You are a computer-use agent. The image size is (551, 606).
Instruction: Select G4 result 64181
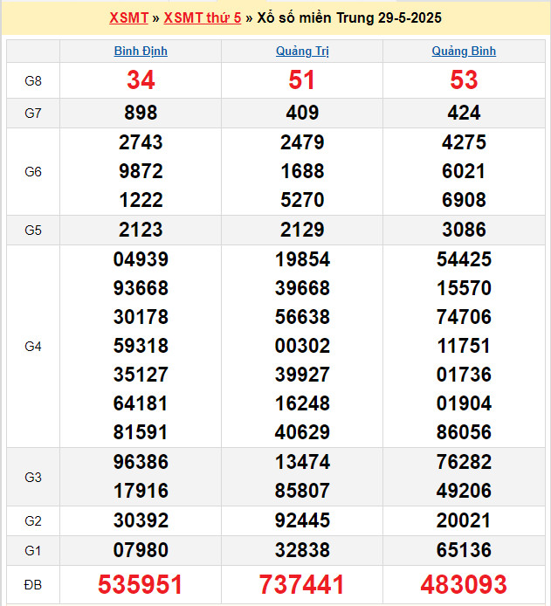(141, 403)
